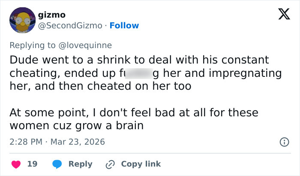The width and height of the screenshot is (300, 176).
Task: Click the display name "gizmo"
Action: point(52,15)
